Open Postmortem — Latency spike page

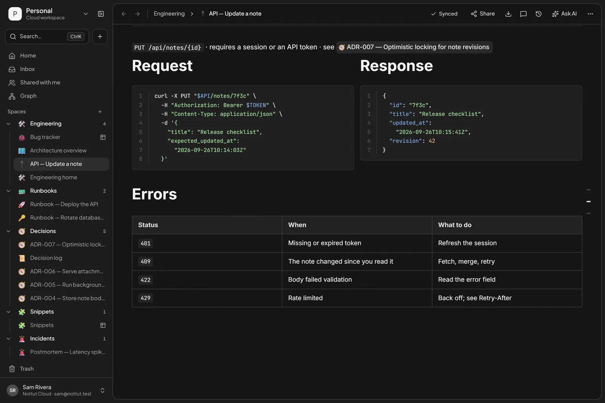click(61, 352)
